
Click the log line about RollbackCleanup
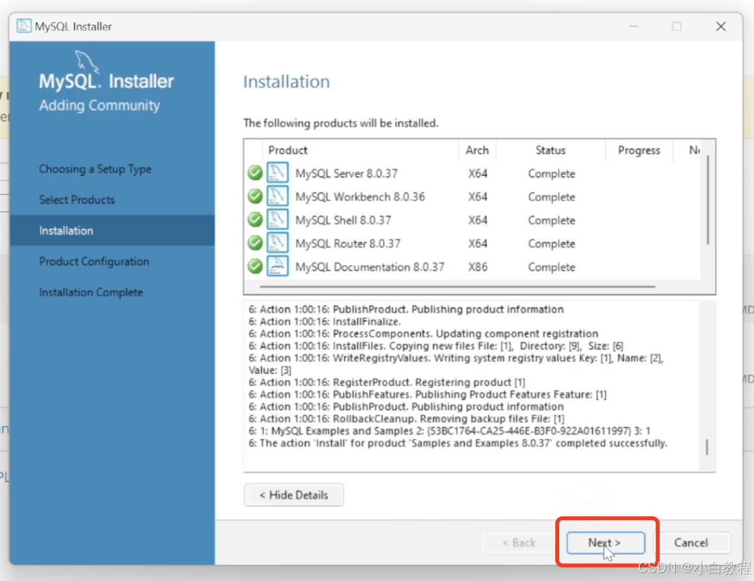(407, 419)
